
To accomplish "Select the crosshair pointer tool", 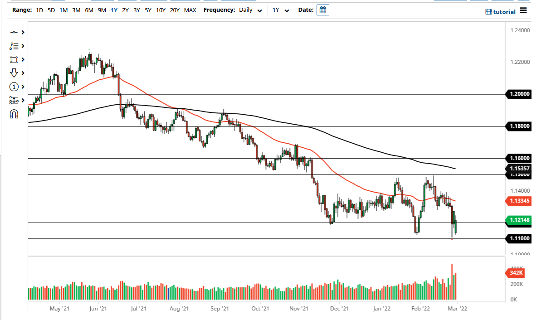I will click(x=14, y=32).
